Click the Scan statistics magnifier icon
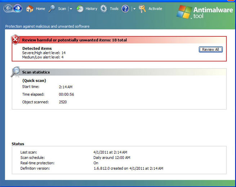The height and width of the screenshot is (187, 236). pyautogui.click(x=15, y=72)
